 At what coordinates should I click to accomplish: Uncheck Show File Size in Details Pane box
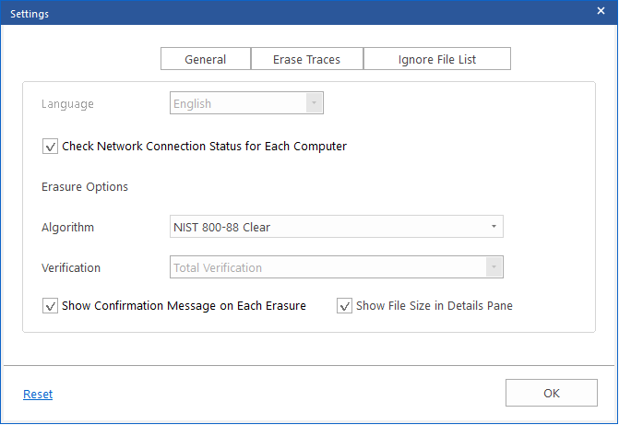pos(344,306)
